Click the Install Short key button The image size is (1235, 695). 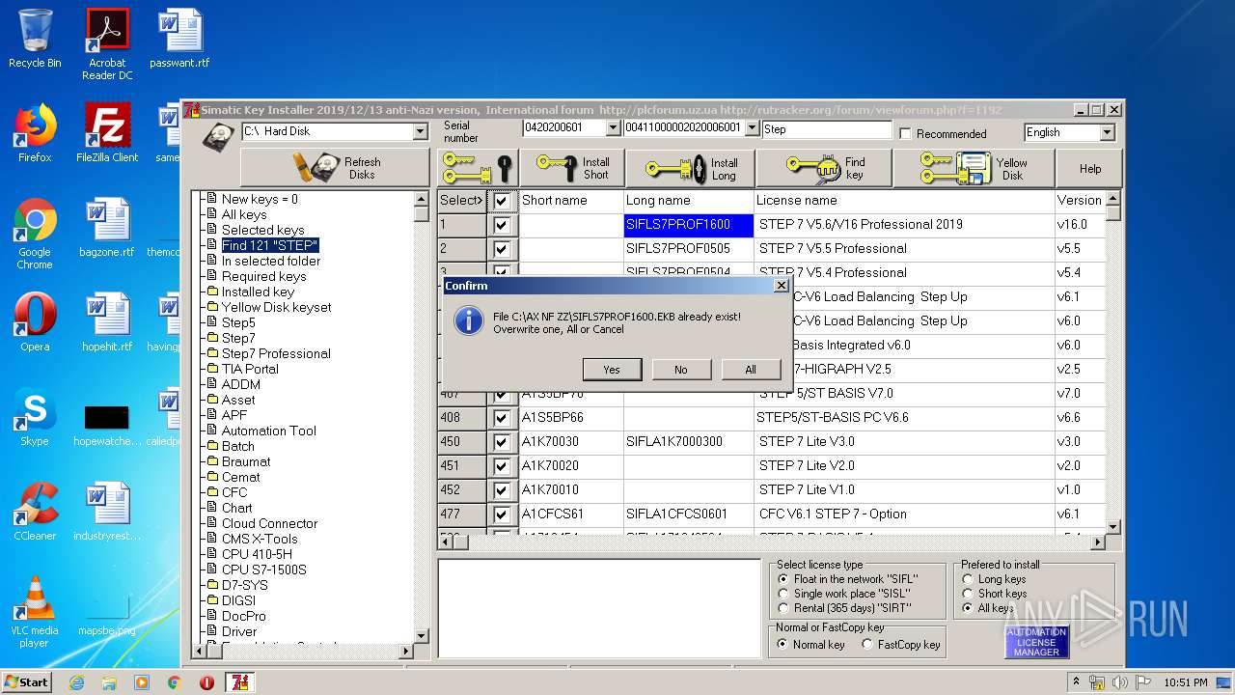pos(571,168)
